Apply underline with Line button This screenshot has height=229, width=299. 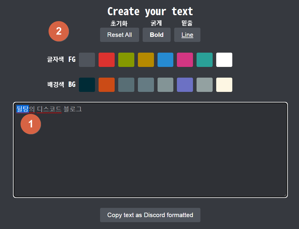(187, 35)
